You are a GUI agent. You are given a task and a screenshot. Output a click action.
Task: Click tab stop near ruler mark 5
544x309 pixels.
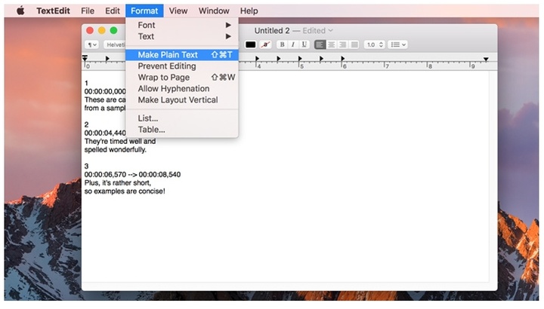[300, 59]
